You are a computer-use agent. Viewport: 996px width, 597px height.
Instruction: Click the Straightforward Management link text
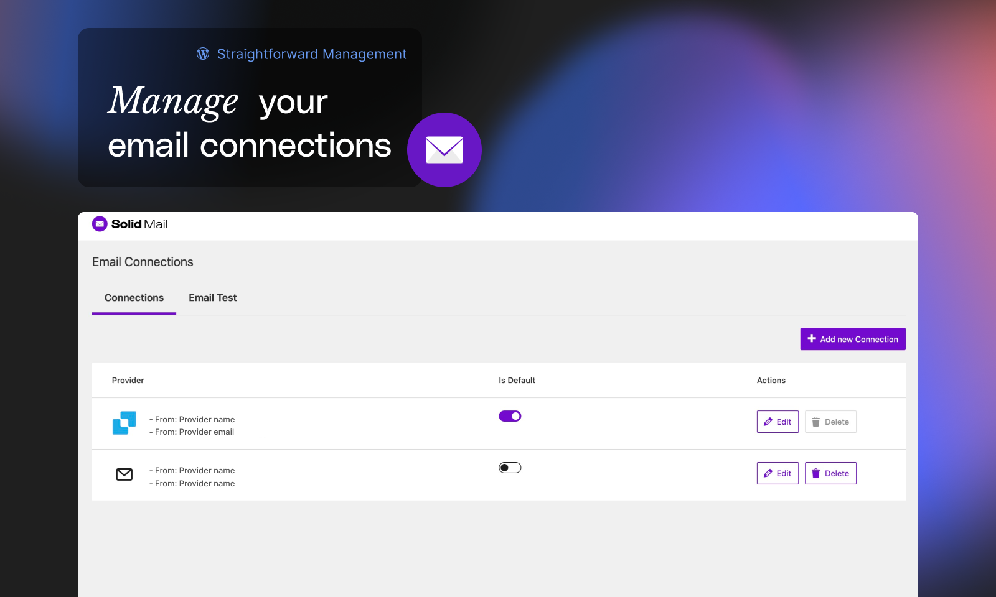311,54
